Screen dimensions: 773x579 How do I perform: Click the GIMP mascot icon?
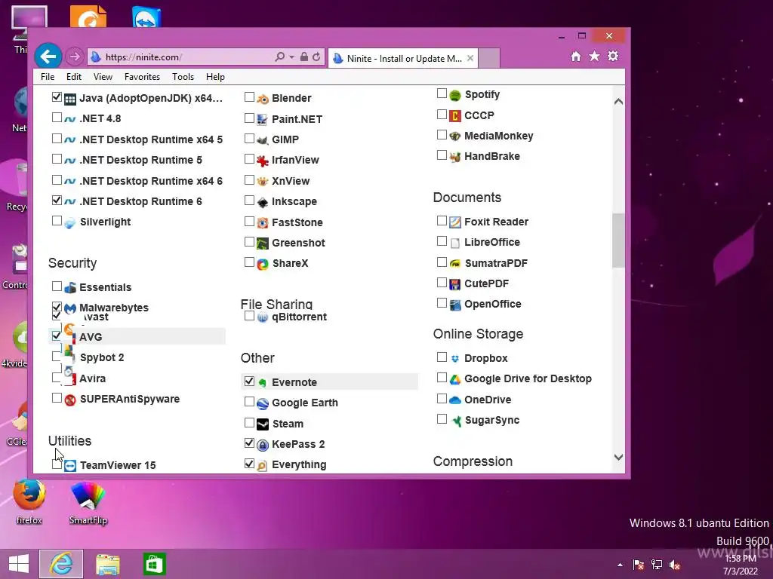263,139
